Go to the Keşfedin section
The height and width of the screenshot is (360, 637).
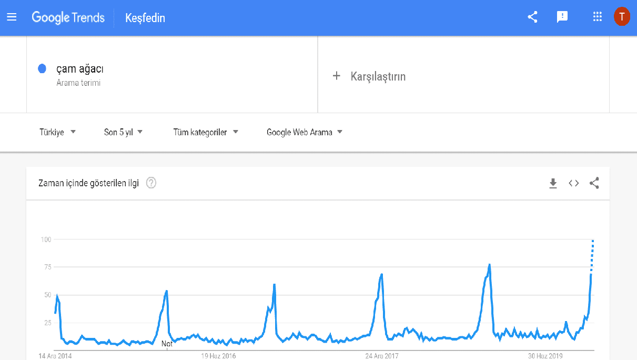(144, 17)
